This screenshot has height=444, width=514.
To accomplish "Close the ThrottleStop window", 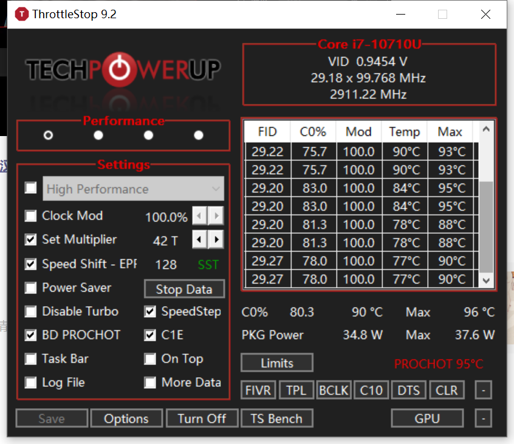I will [485, 15].
